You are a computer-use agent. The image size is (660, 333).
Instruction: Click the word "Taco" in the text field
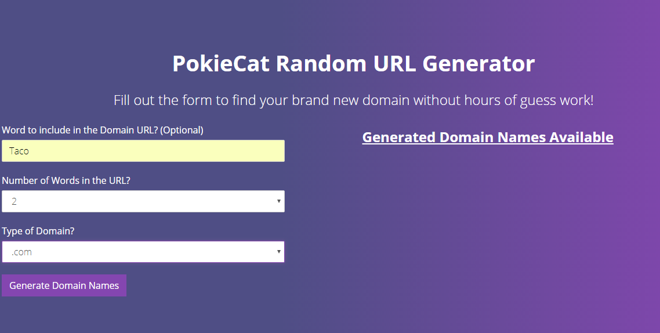(19, 151)
